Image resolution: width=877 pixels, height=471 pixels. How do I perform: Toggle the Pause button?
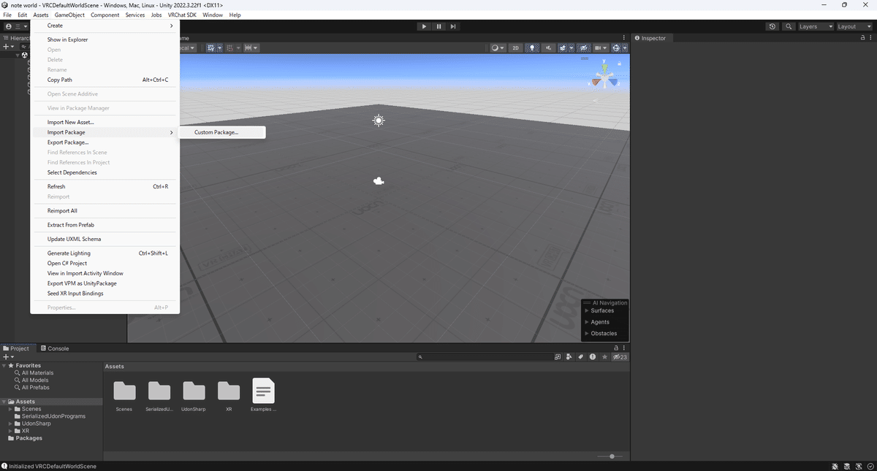point(438,26)
